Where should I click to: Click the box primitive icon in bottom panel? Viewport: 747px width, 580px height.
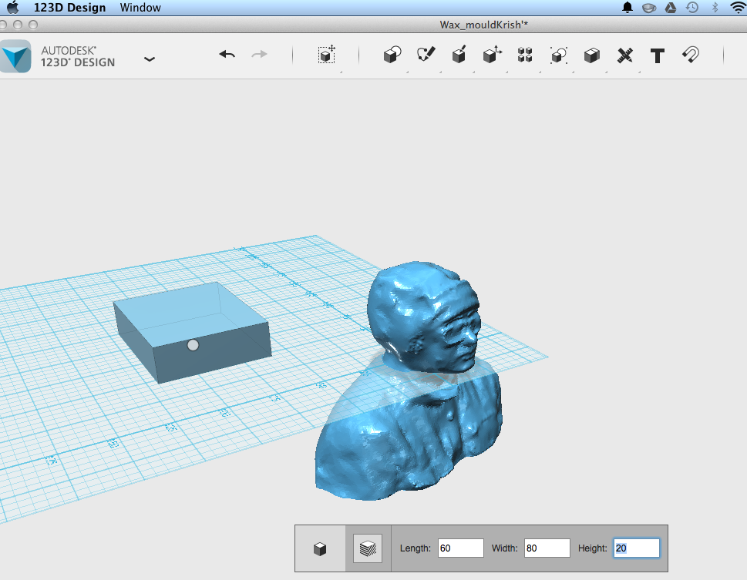[319, 548]
